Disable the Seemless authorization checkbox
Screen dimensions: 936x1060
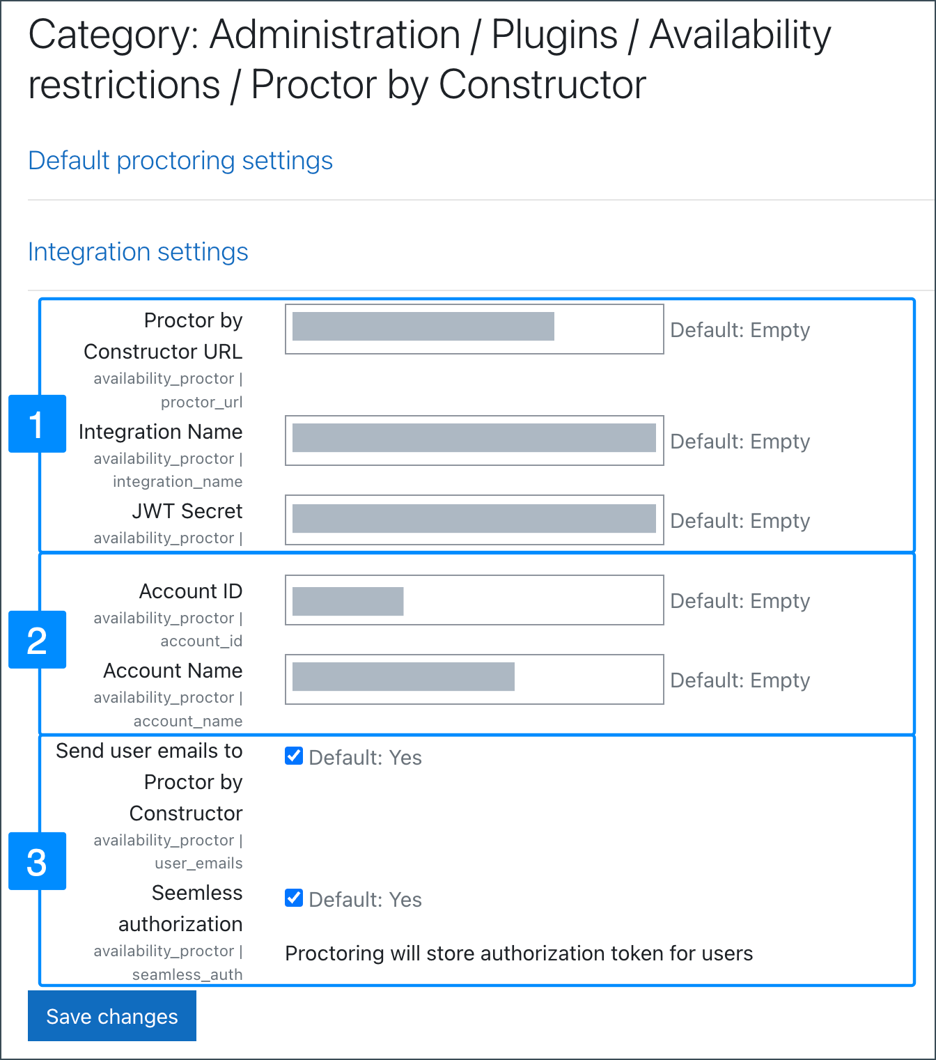[x=294, y=898]
